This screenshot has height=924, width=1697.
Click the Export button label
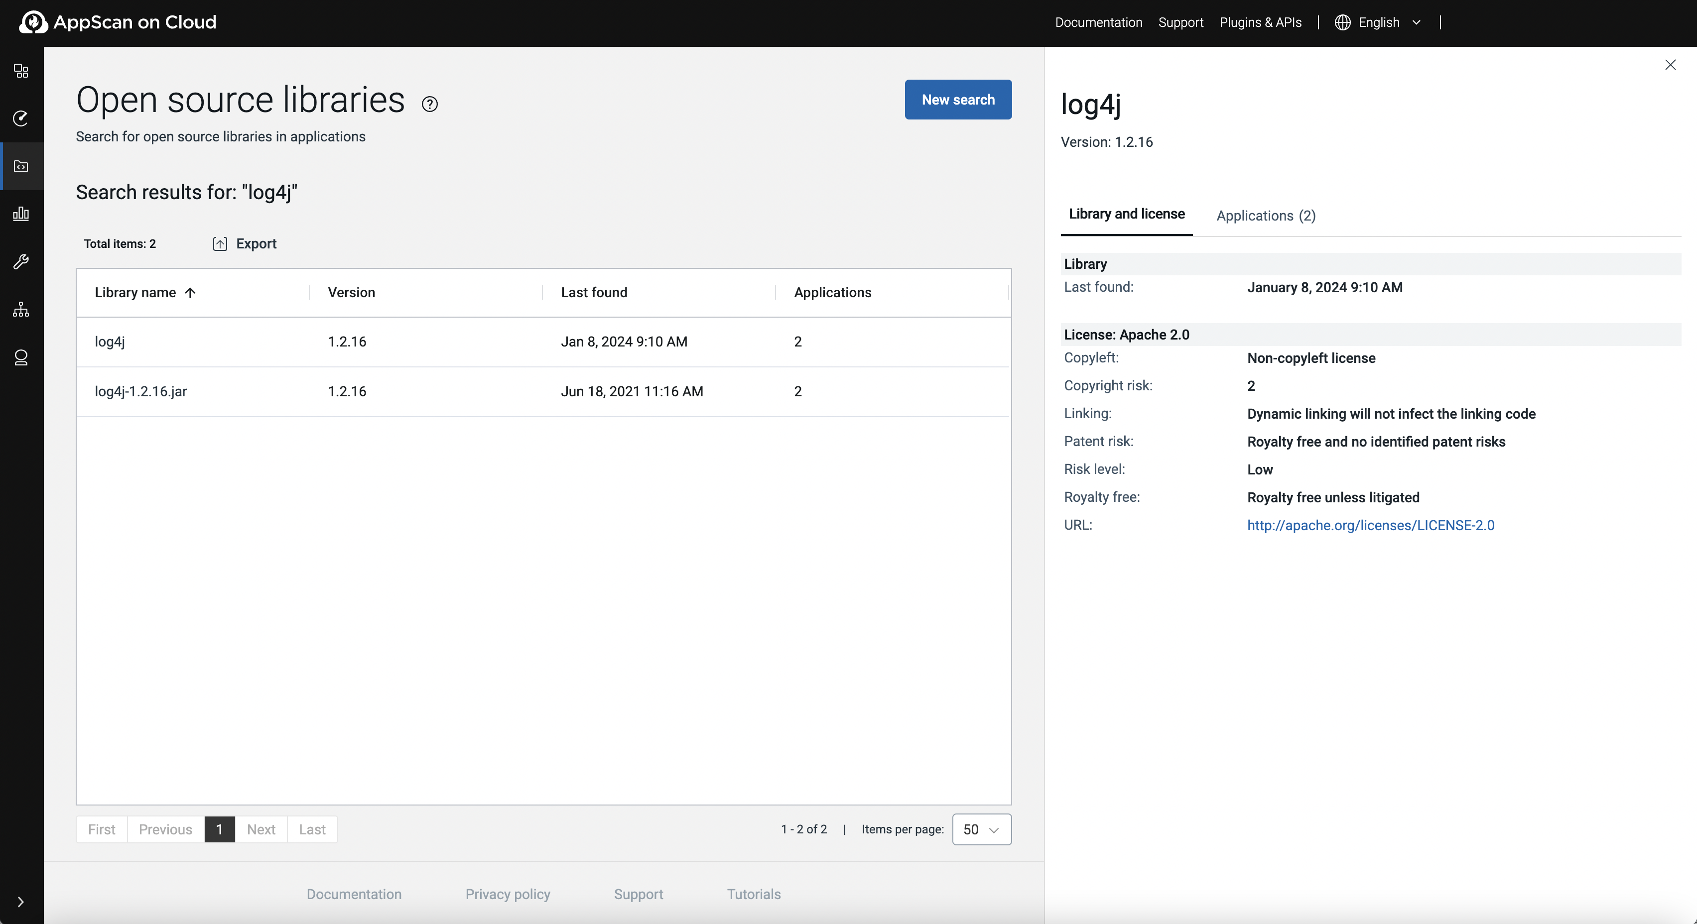coord(256,243)
